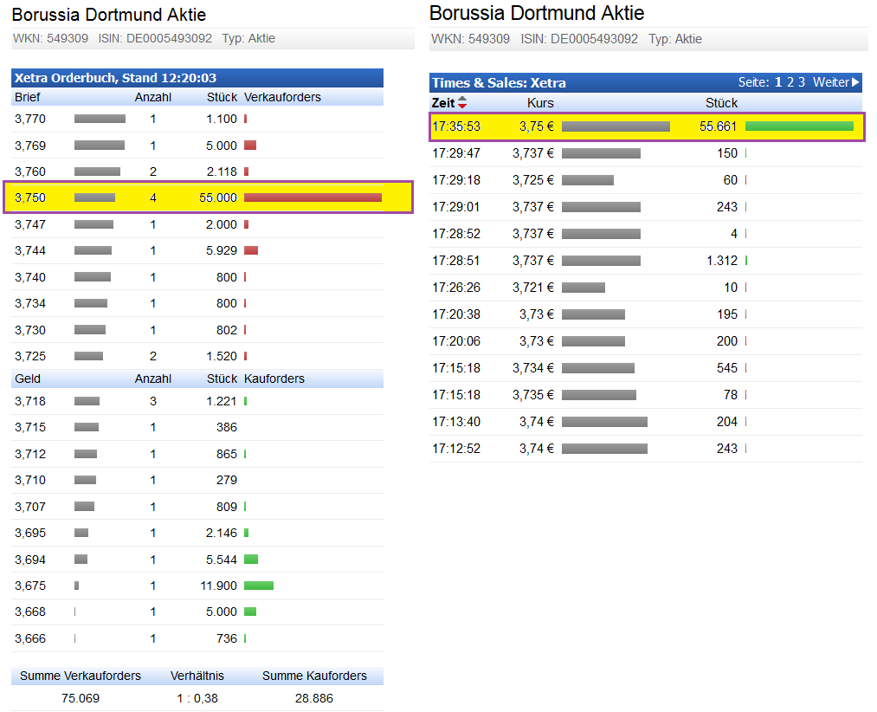877x712 pixels.
Task: Select ask price '3,769'
Action: point(30,146)
